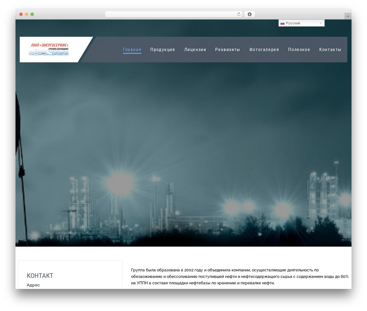The width and height of the screenshot is (367, 311).
Task: Click the Russian flag icon
Action: (282, 23)
